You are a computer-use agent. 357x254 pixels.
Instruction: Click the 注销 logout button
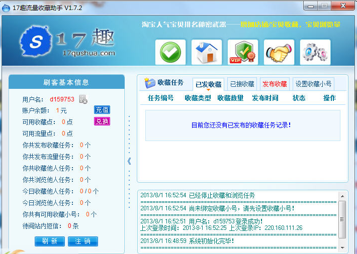tap(83, 241)
